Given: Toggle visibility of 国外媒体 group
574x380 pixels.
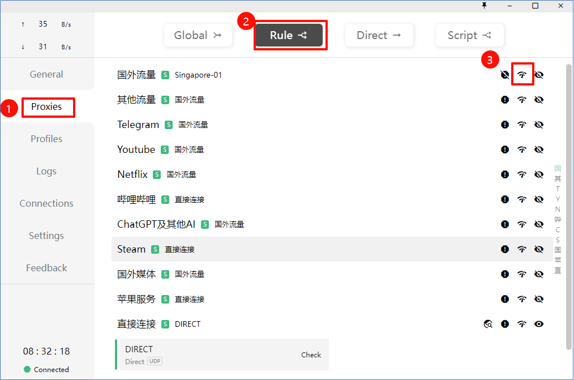Looking at the screenshot, I should pos(539,274).
